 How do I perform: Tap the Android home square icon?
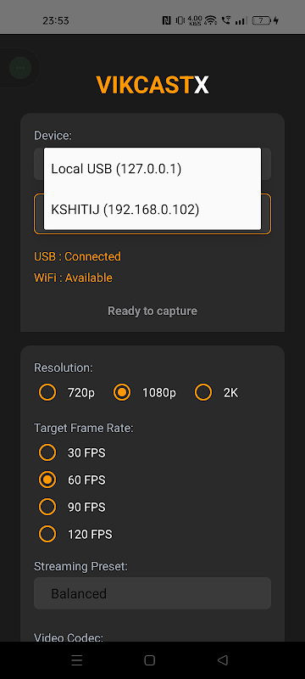coord(149,660)
